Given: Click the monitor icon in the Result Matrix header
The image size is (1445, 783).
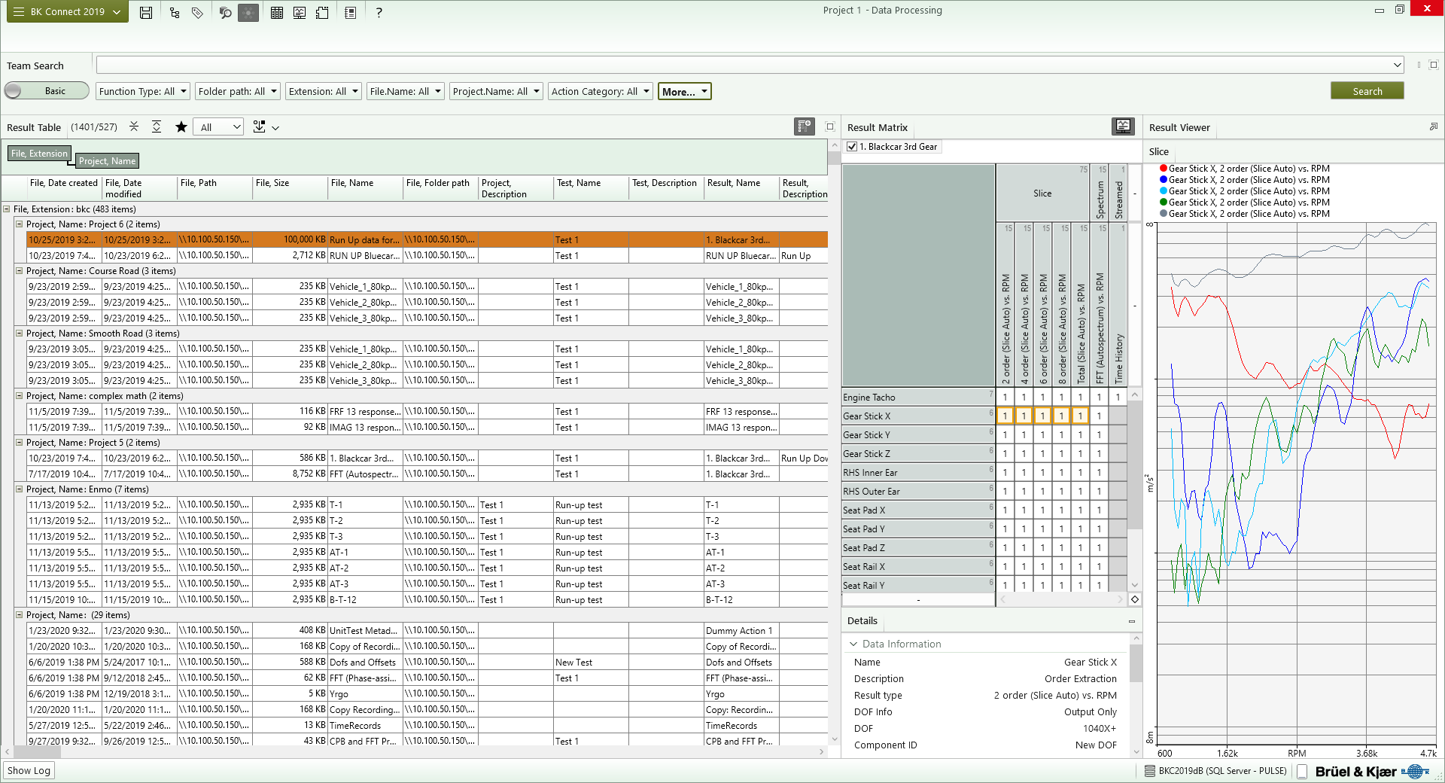Looking at the screenshot, I should coord(1123,126).
